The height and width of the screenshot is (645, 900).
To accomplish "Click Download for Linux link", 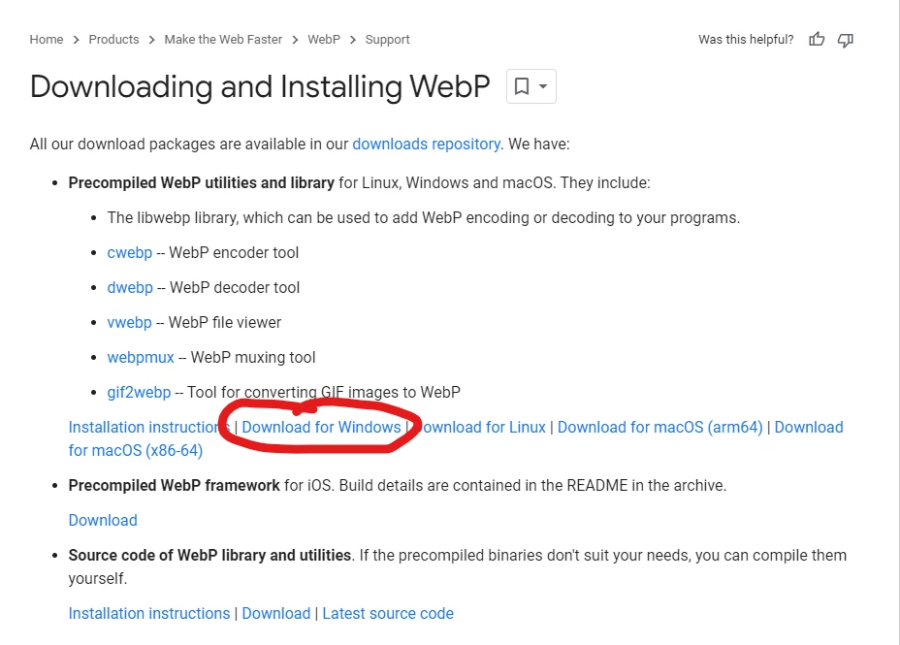I will [479, 428].
